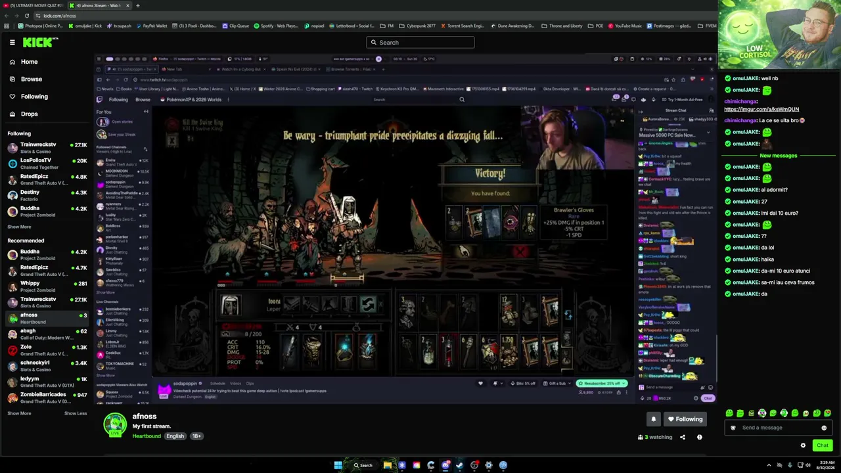Image resolution: width=841 pixels, height=473 pixels.
Task: Pick the first green quick emote
Action: coord(729,413)
